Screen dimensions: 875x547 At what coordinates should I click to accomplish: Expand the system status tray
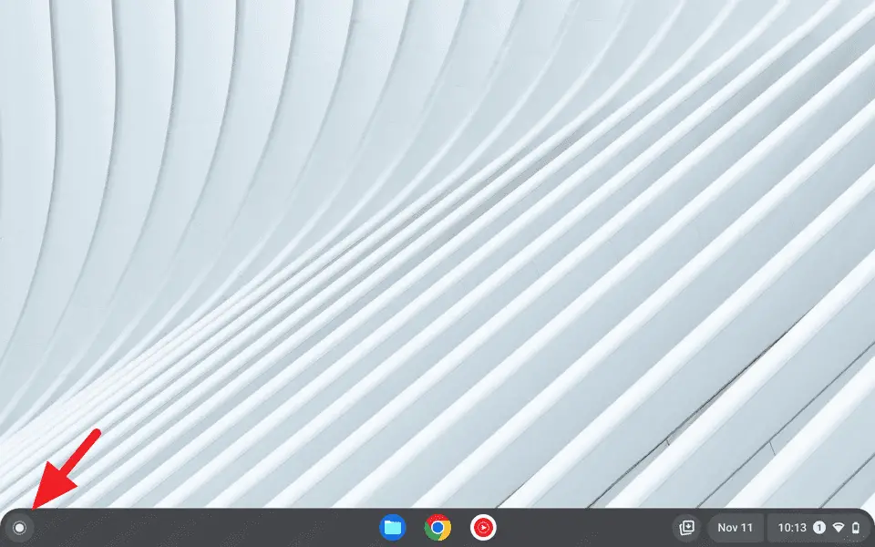(820, 528)
